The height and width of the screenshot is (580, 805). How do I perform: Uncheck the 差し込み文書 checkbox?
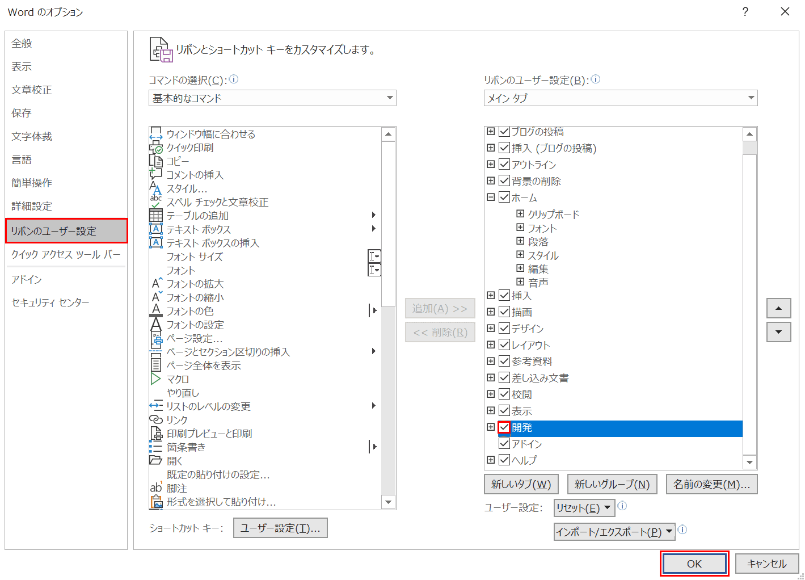[x=504, y=378]
